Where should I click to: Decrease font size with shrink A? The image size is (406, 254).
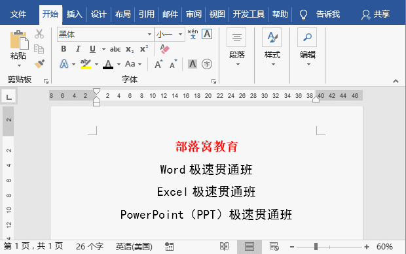tap(174, 64)
